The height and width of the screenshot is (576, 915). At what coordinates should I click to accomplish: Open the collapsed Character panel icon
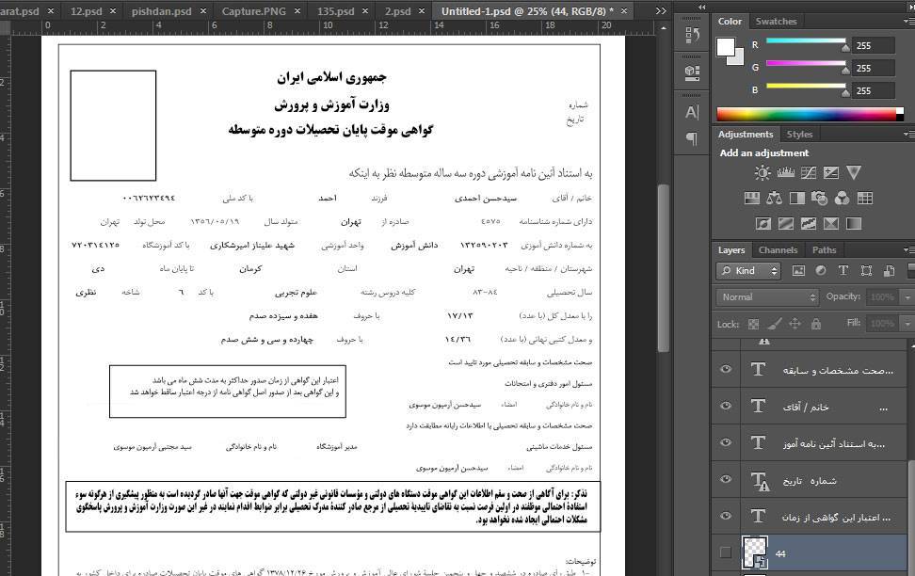click(692, 111)
